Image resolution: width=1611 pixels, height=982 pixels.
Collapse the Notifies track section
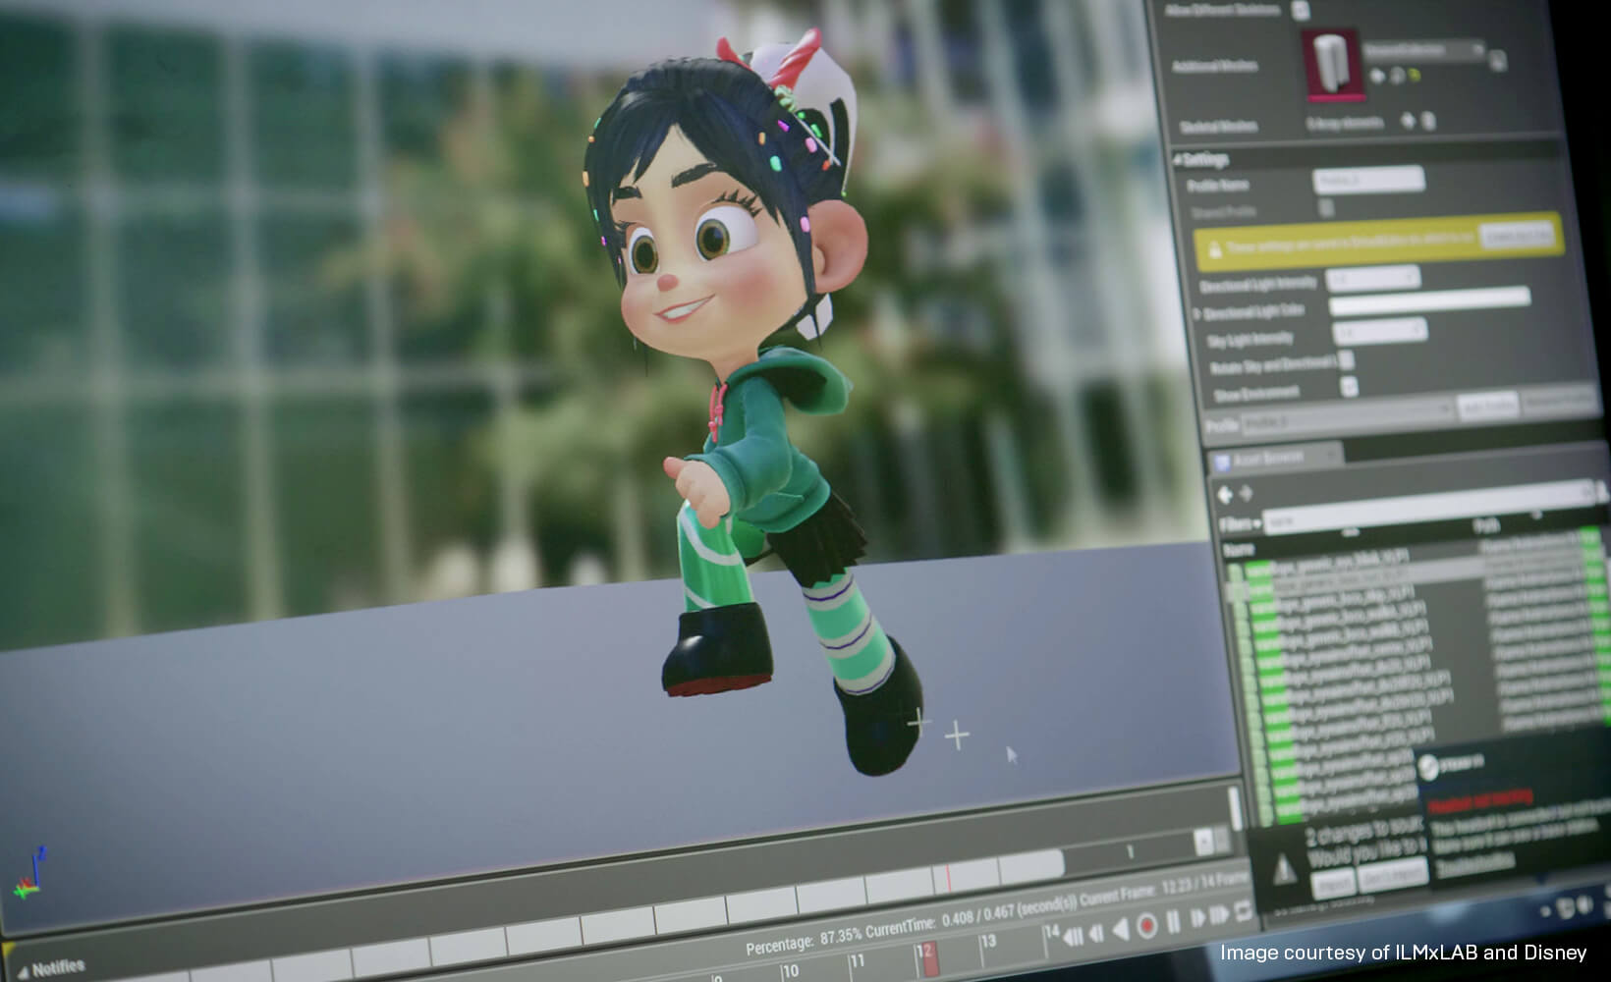(22, 972)
